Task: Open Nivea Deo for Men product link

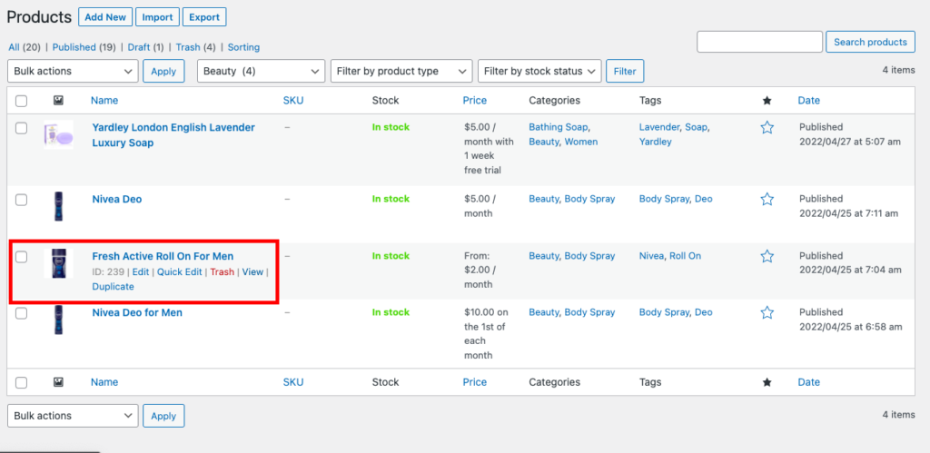Action: click(137, 312)
